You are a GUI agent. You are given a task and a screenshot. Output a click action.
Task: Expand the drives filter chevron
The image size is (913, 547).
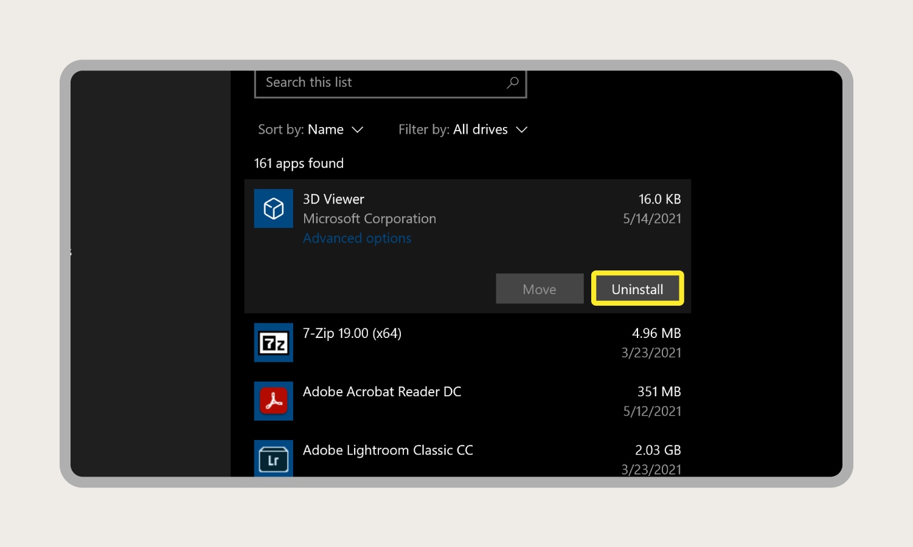tap(521, 130)
